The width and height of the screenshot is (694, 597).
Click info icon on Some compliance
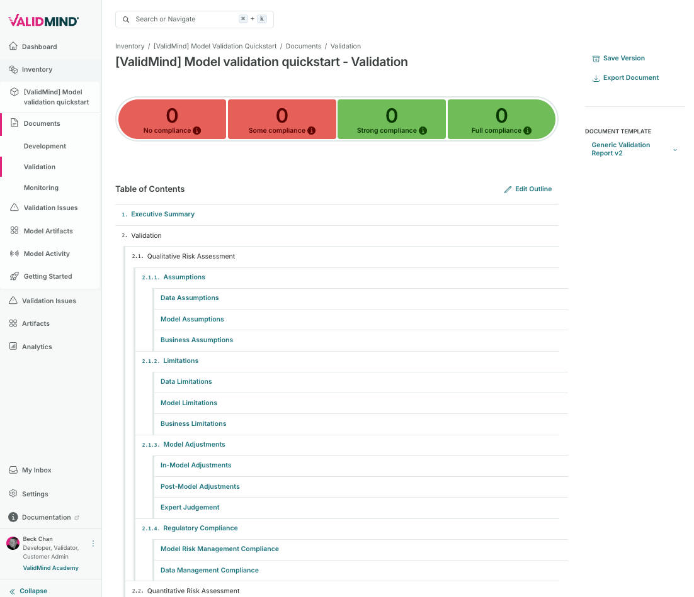(x=312, y=130)
